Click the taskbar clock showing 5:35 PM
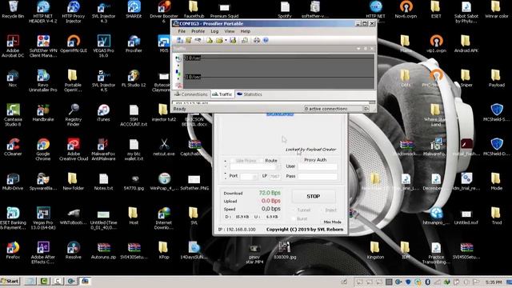This screenshot has width=512, height=288. click(x=494, y=282)
